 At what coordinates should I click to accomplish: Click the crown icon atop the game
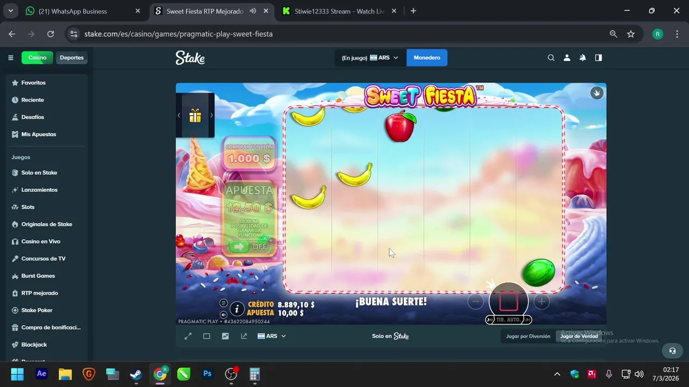(596, 93)
